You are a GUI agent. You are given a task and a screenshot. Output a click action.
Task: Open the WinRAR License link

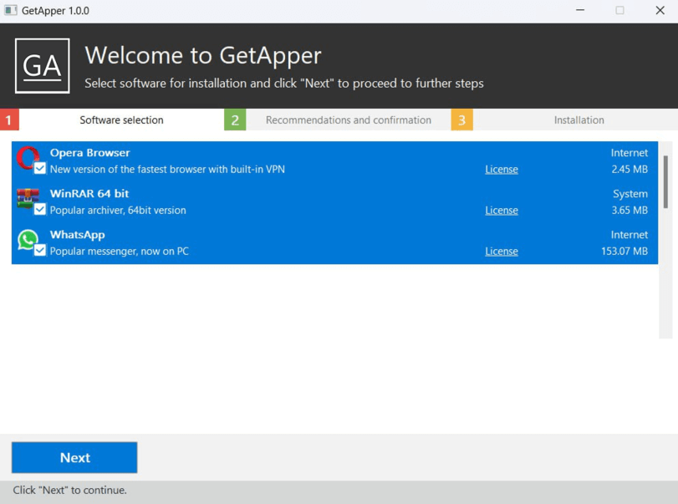[502, 211]
